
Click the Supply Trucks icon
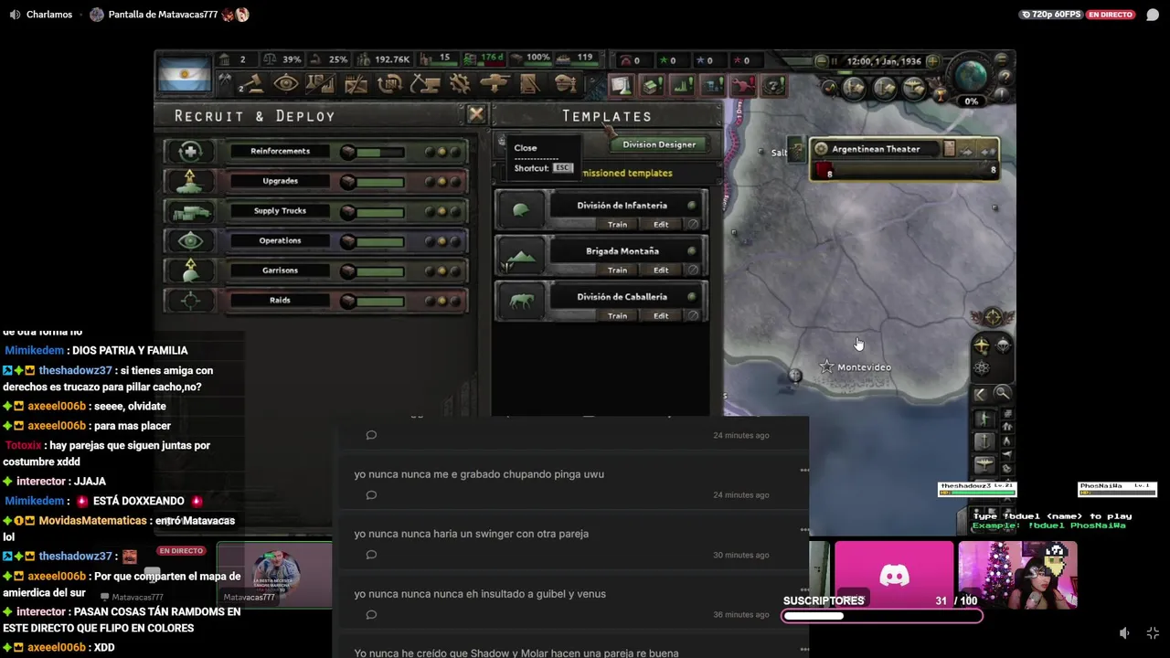pos(190,211)
